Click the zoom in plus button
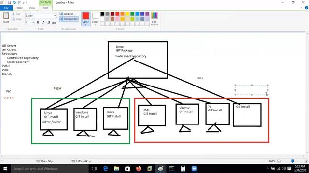This screenshot has height=173, width=309. 306,161
